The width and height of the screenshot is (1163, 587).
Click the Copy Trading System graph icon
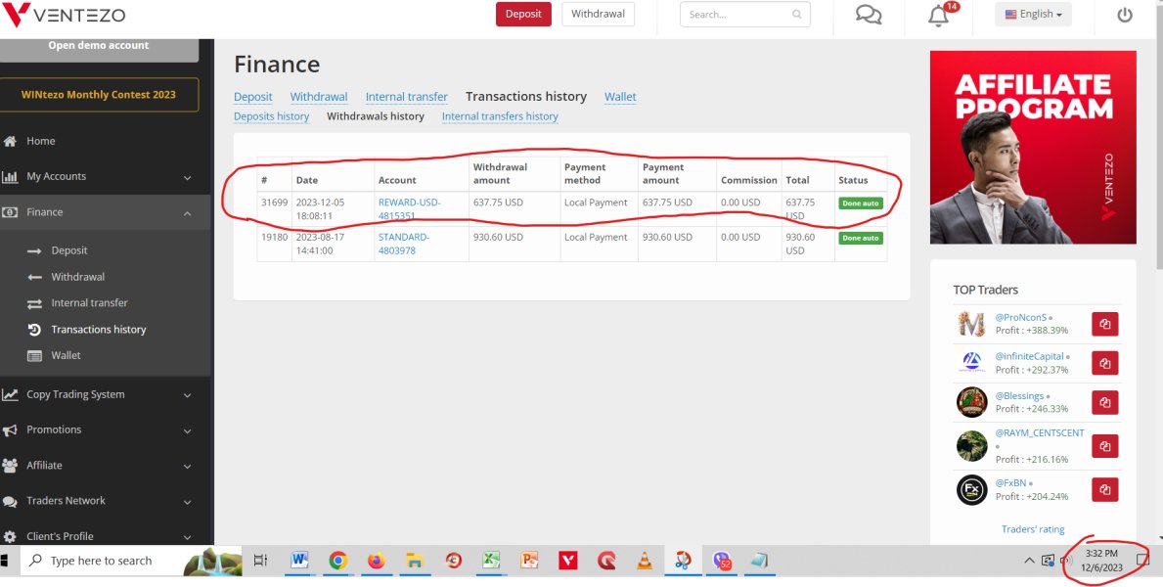click(x=10, y=395)
